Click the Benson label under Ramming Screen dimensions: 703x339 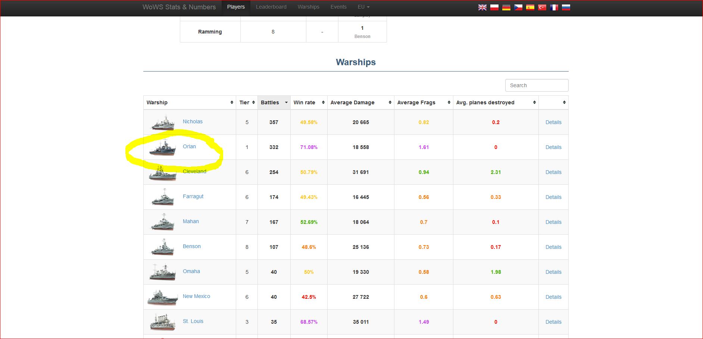362,37
